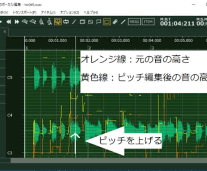Click the 00:04.000 mark on time ruler

(152, 40)
